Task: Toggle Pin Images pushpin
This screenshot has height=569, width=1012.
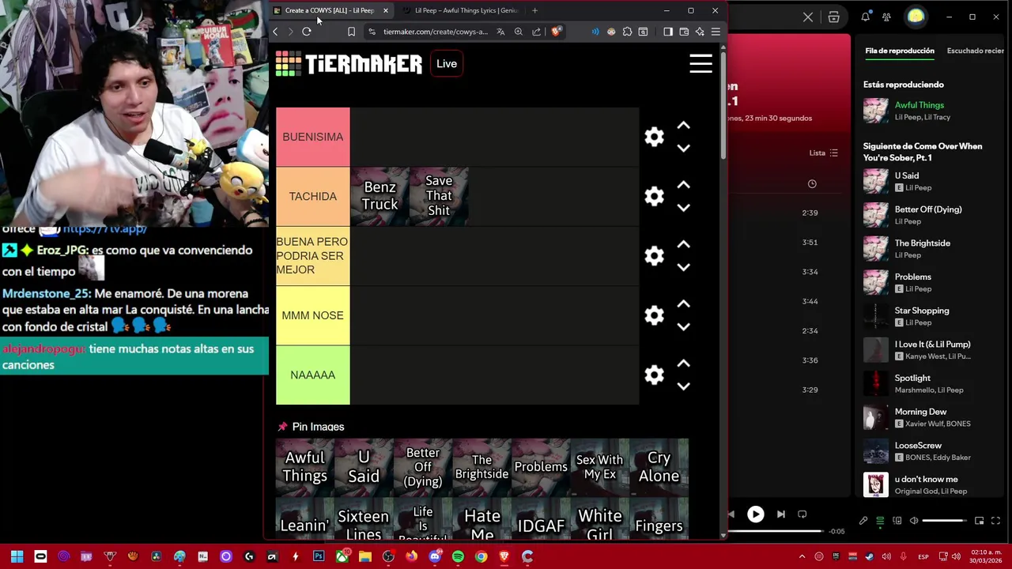Action: (x=282, y=427)
